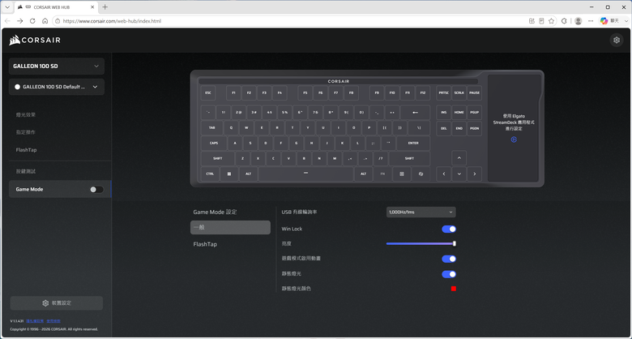632x339 pixels.
Task: Select the FN key on the keyboard
Action: click(x=382, y=174)
